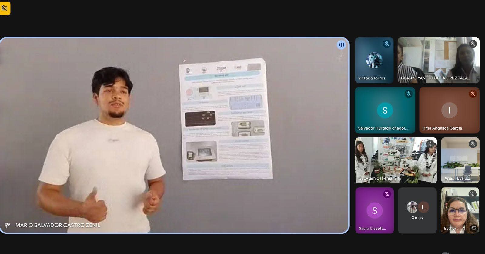Screen dimensions: 485x254
Task: Expand the '3 más' participants tile
Action: pos(417,211)
